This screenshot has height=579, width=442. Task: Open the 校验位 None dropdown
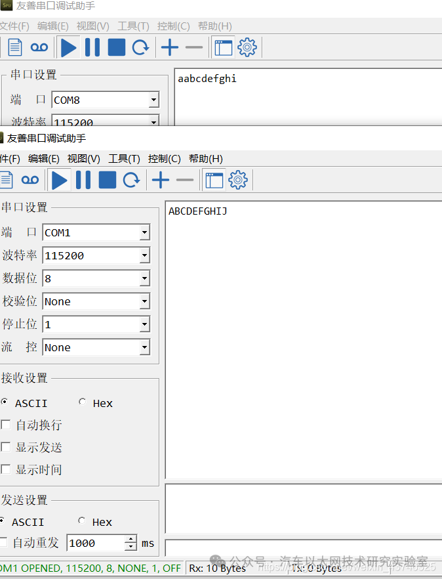pos(144,302)
